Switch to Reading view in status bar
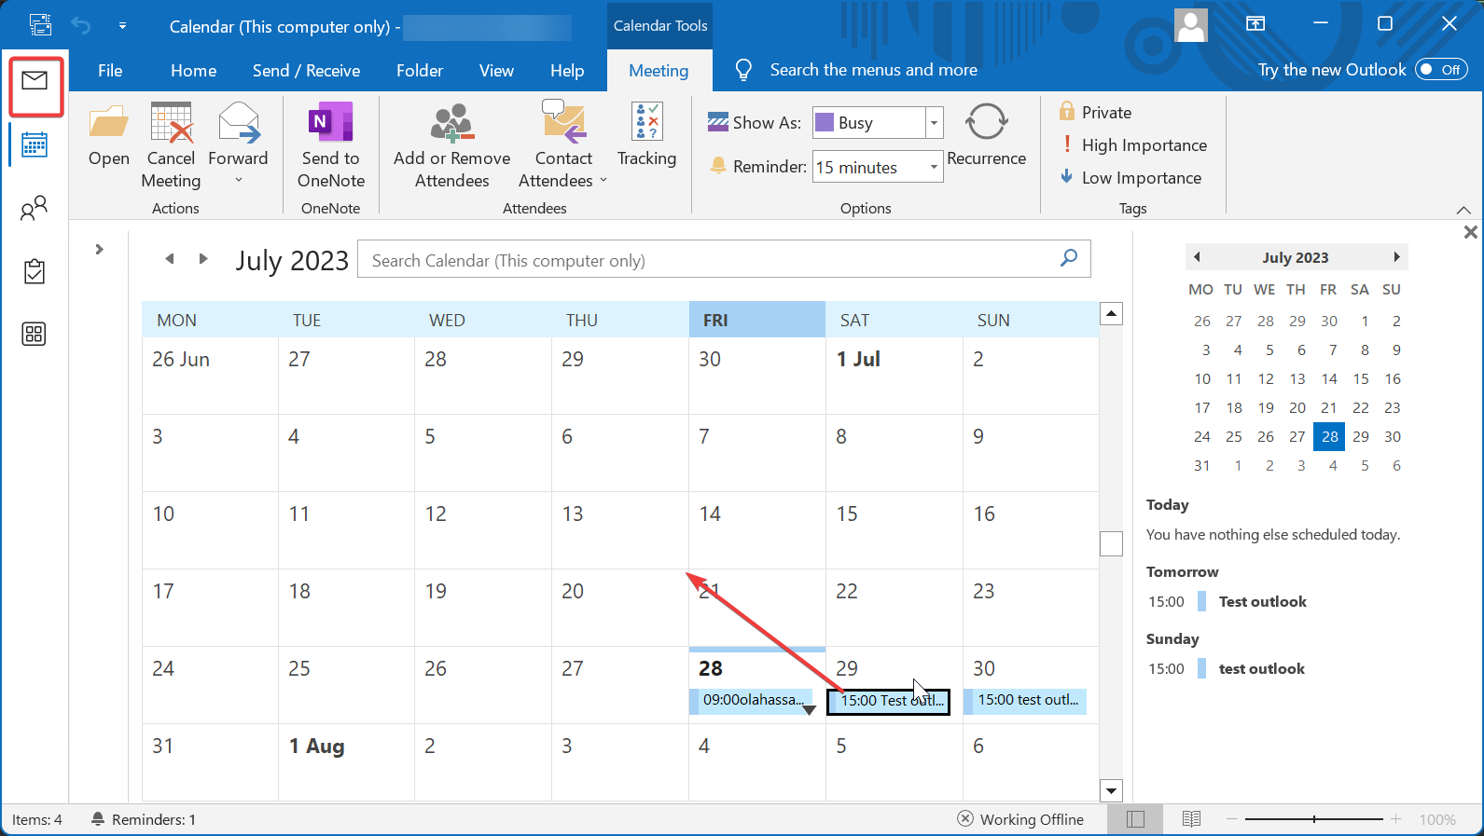The width and height of the screenshot is (1484, 836). (1191, 819)
